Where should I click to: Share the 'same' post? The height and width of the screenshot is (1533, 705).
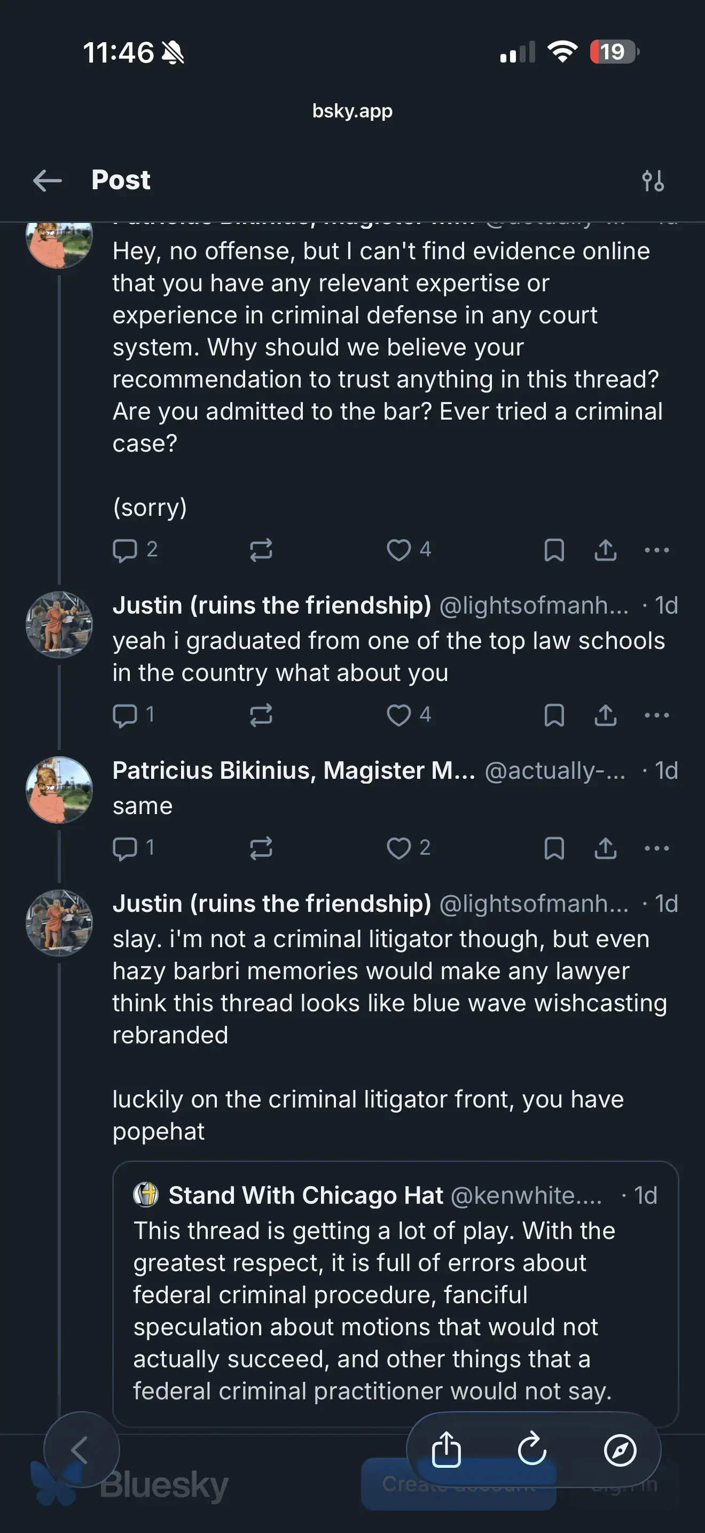(x=605, y=848)
